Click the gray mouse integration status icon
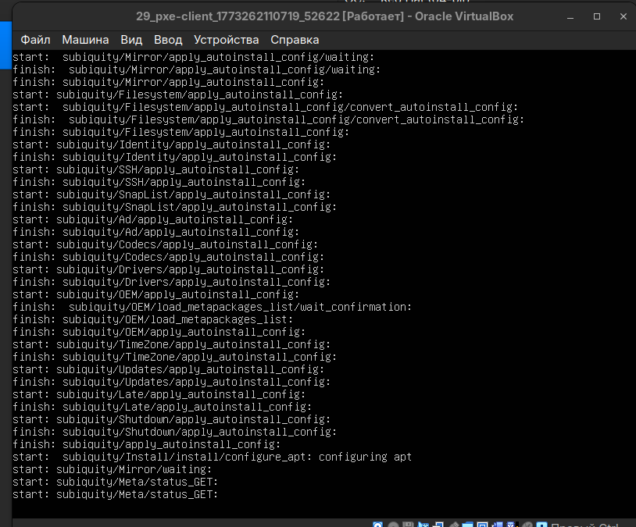Image resolution: width=636 pixels, height=527 pixels. pyautogui.click(x=527, y=525)
